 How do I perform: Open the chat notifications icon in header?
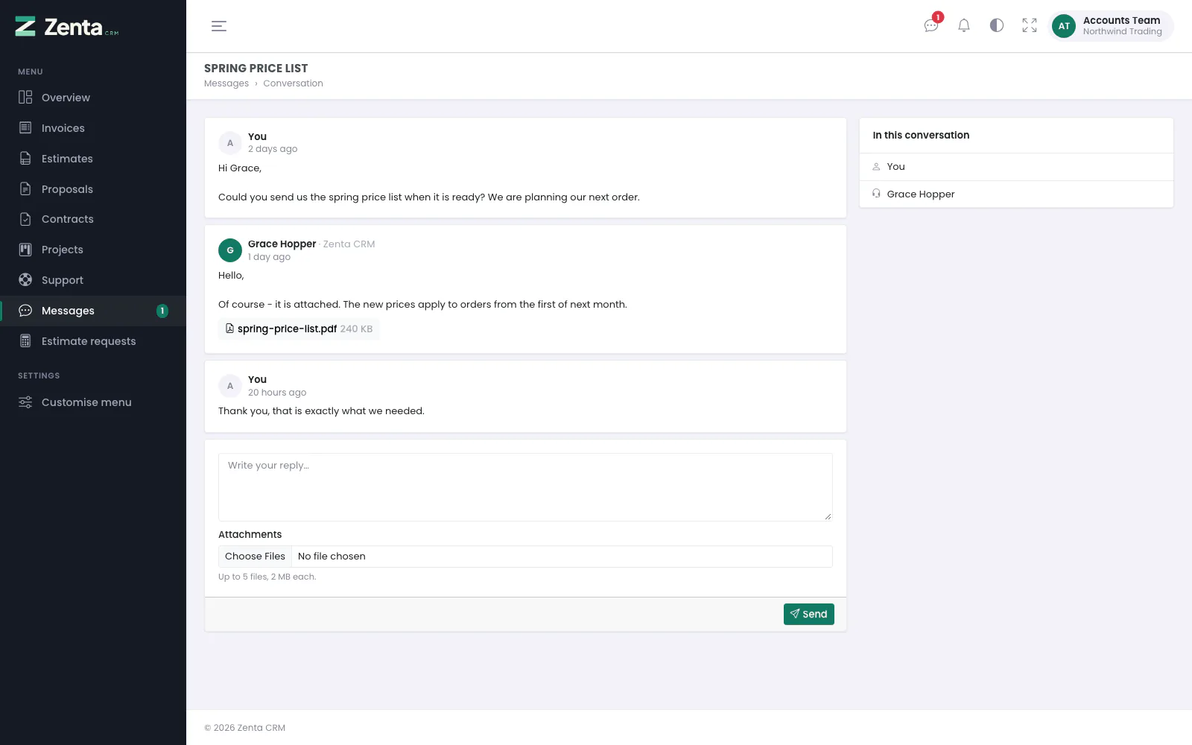coord(931,25)
